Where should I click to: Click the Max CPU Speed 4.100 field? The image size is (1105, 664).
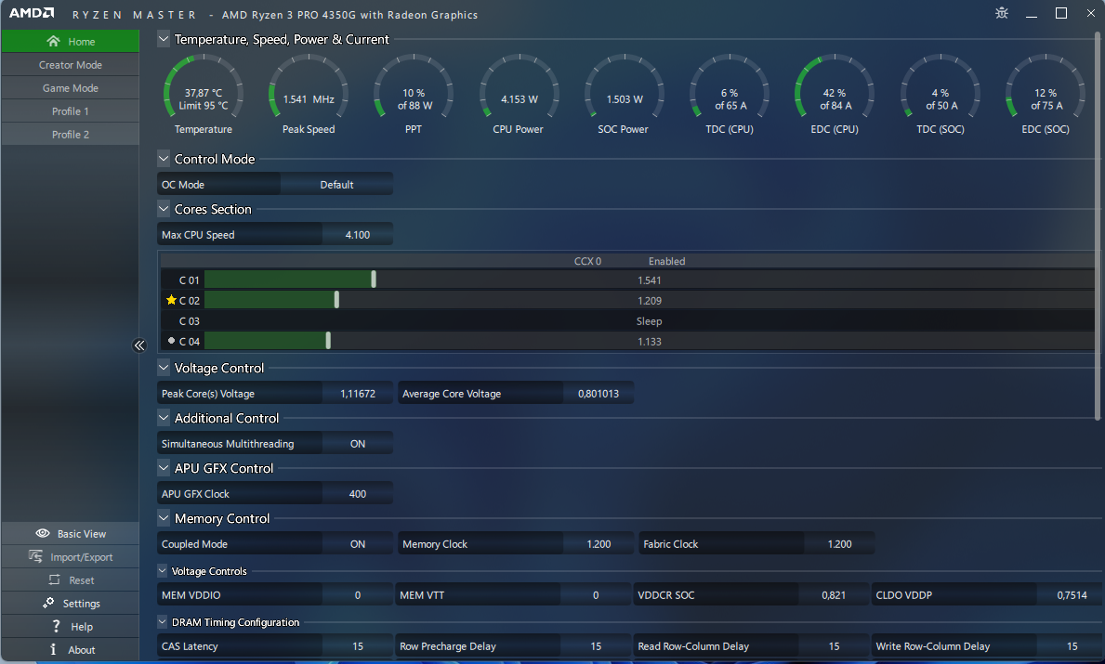tap(357, 234)
